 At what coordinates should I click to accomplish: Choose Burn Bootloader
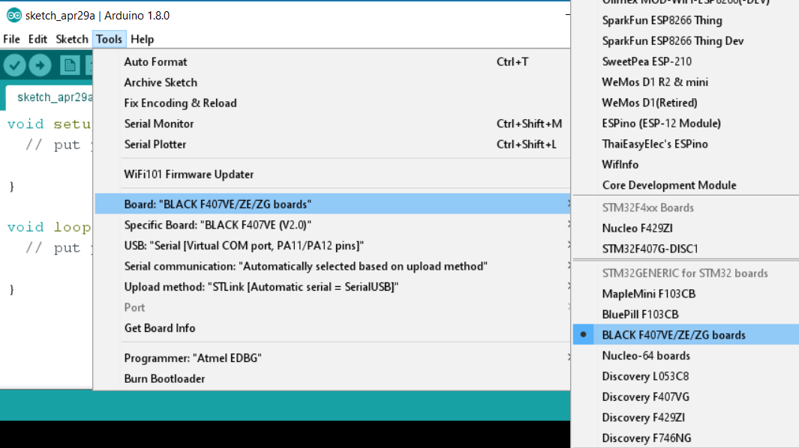332,379
